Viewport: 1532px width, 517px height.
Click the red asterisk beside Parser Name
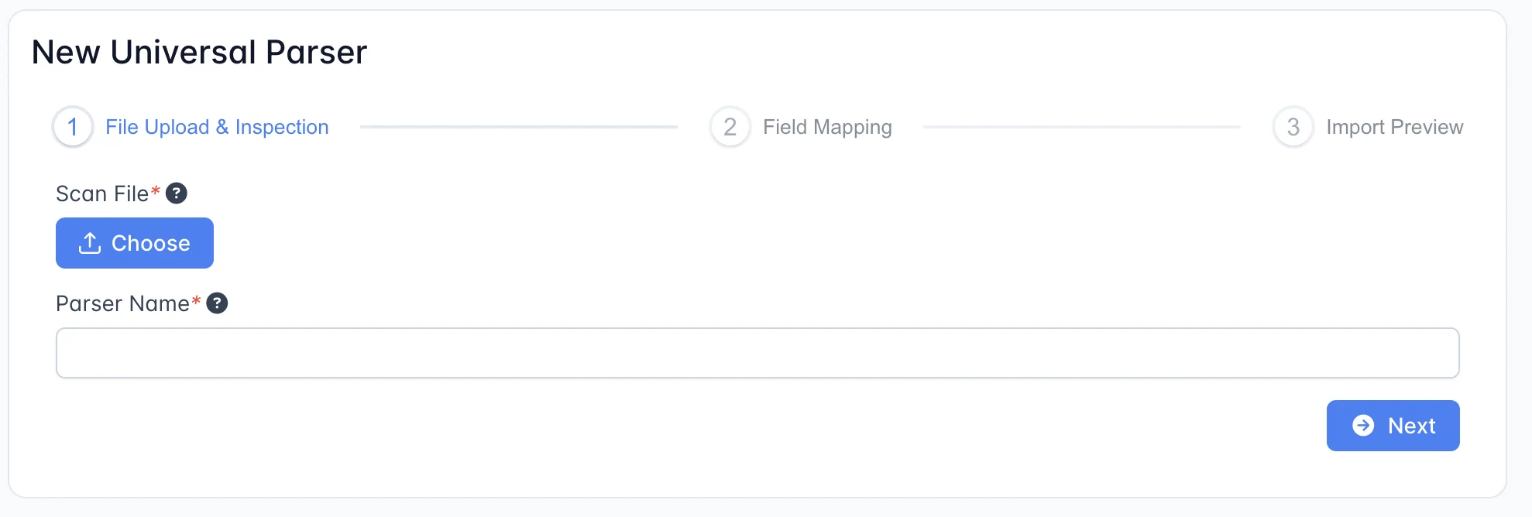[196, 300]
